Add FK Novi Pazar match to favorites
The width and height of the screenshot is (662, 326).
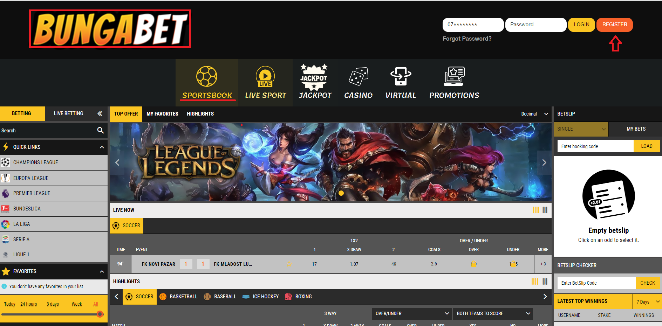(x=289, y=264)
